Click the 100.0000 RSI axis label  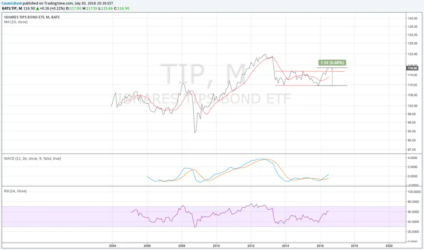414,192
